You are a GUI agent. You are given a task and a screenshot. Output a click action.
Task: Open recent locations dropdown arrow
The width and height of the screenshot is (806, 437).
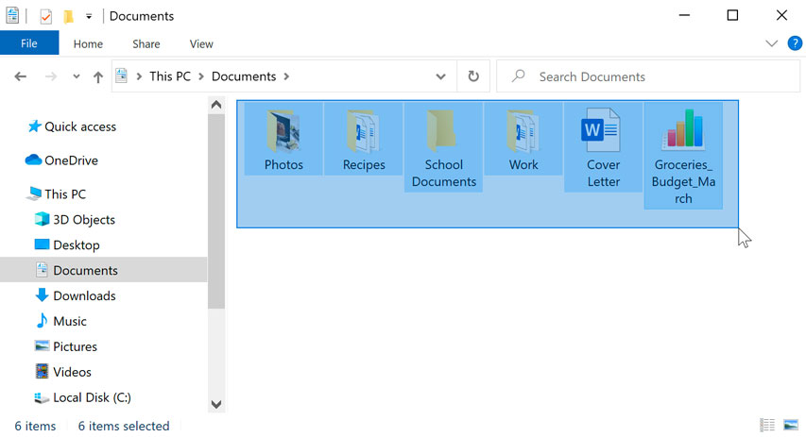click(77, 76)
